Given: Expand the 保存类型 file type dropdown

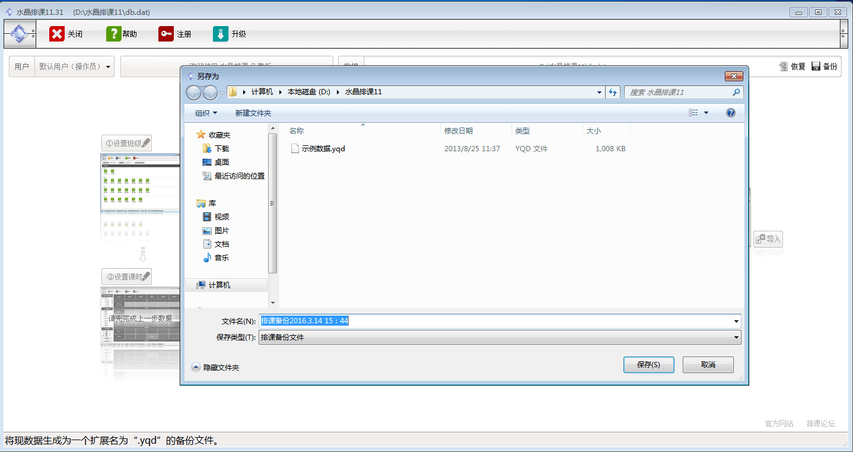Looking at the screenshot, I should (x=736, y=338).
